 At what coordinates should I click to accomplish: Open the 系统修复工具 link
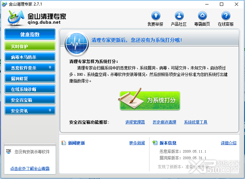pos(196,122)
